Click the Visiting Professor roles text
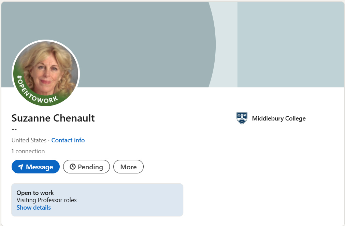 [x=46, y=200]
